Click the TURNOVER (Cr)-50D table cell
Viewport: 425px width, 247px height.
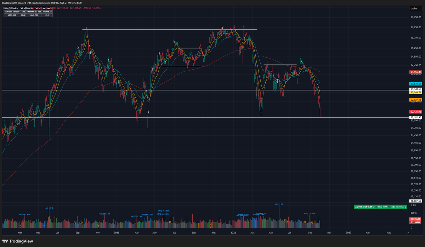tap(34, 12)
